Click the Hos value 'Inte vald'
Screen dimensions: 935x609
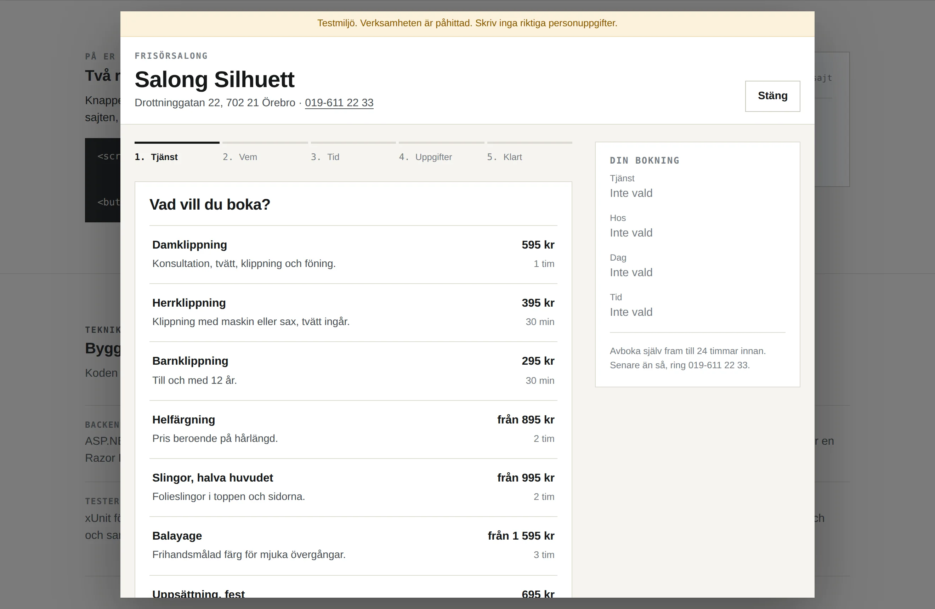pos(631,233)
